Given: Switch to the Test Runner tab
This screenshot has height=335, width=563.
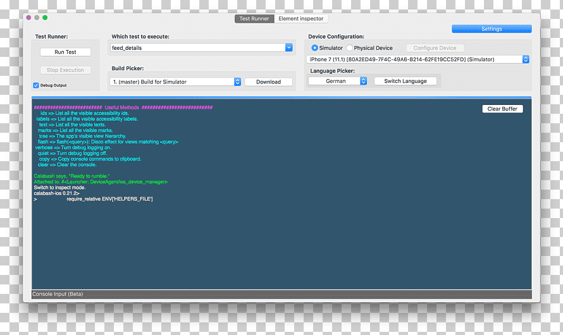Looking at the screenshot, I should click(254, 19).
